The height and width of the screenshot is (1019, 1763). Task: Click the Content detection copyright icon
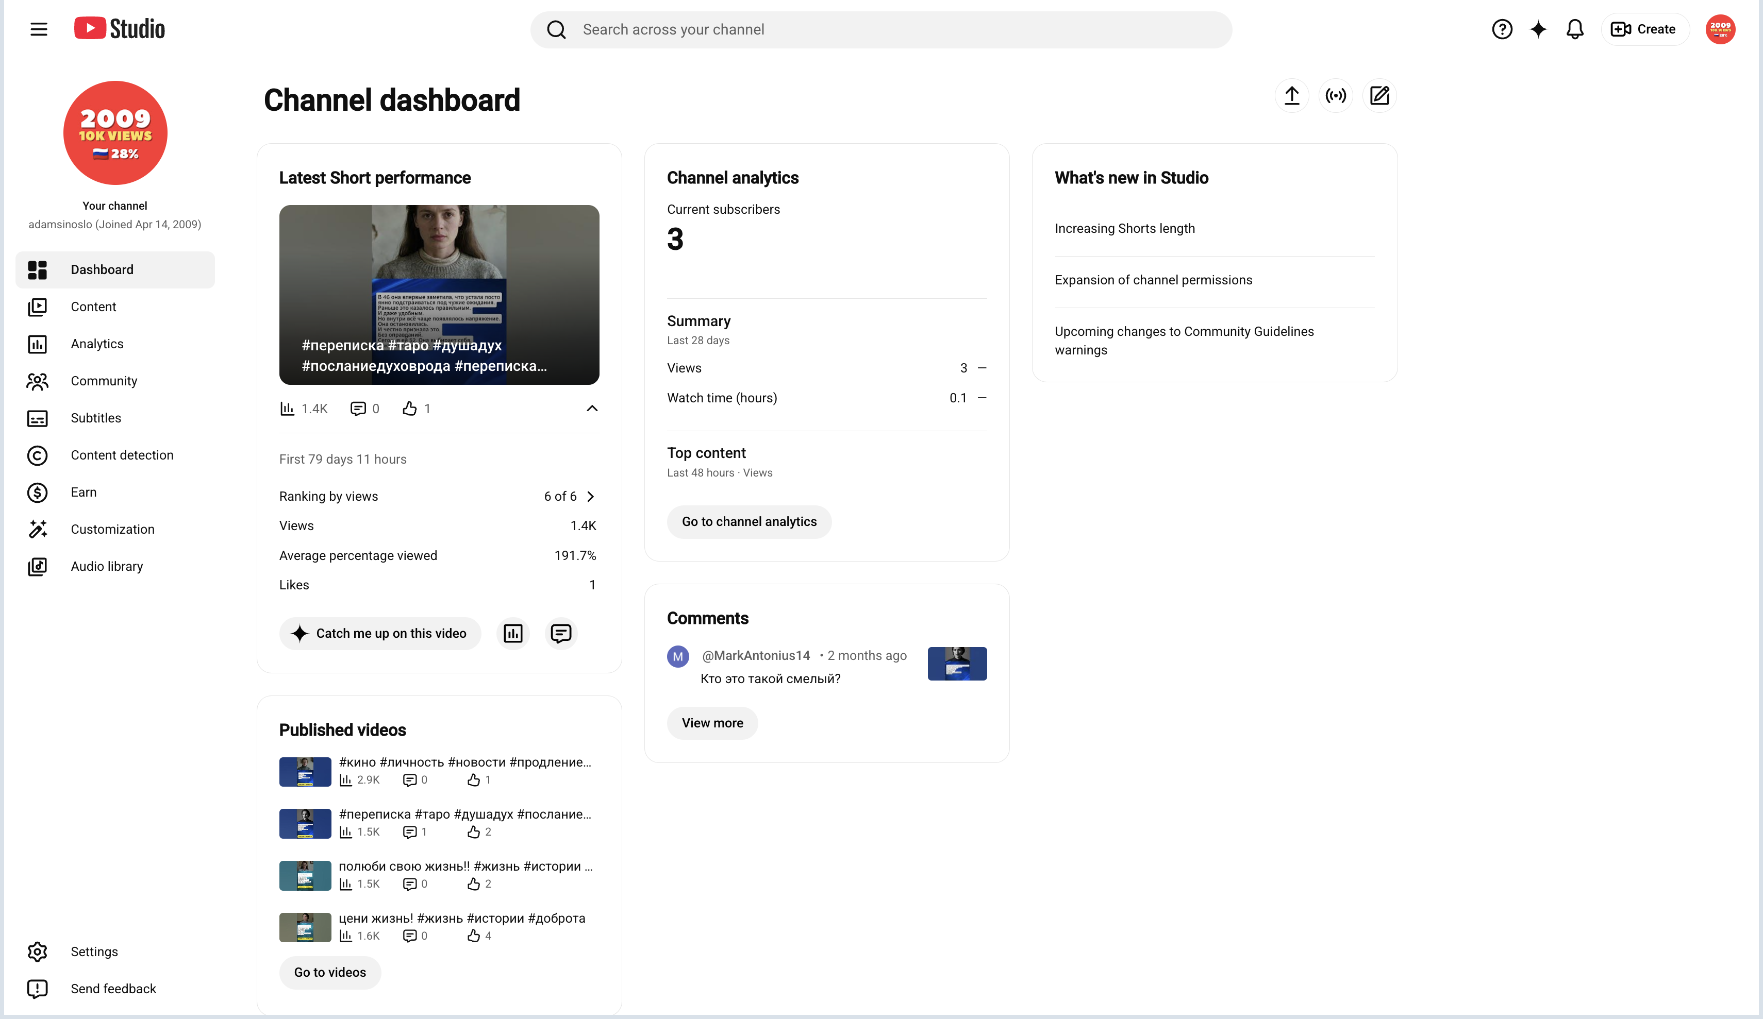tap(37, 455)
